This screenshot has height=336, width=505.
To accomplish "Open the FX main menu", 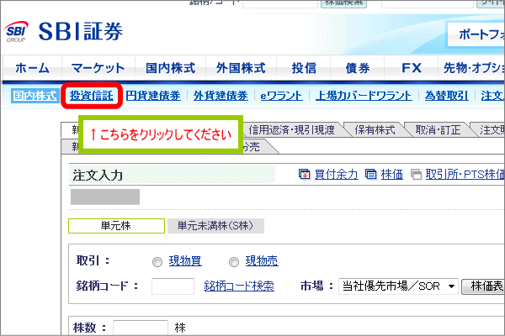I will point(412,68).
